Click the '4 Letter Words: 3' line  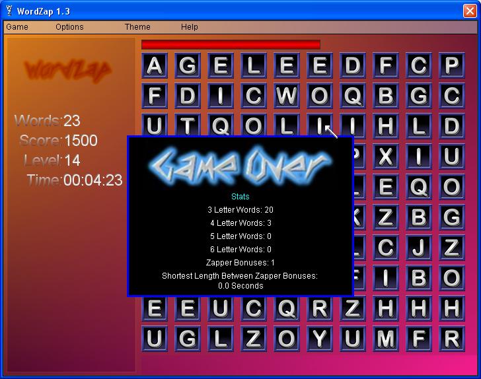[240, 223]
